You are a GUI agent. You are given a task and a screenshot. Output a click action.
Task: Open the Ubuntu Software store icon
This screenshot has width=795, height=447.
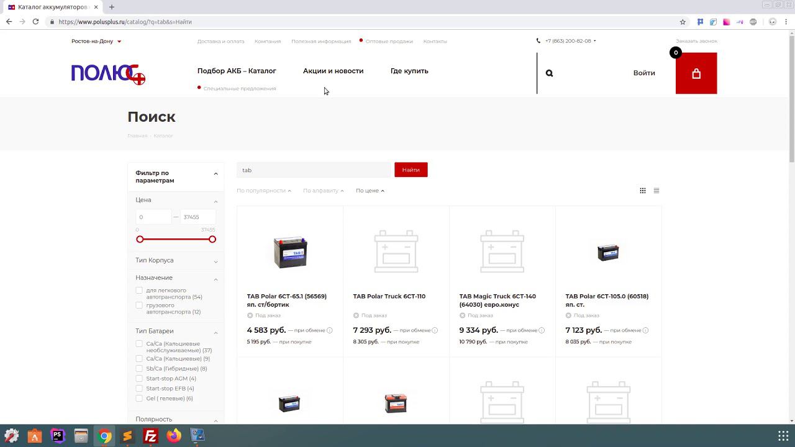click(34, 436)
